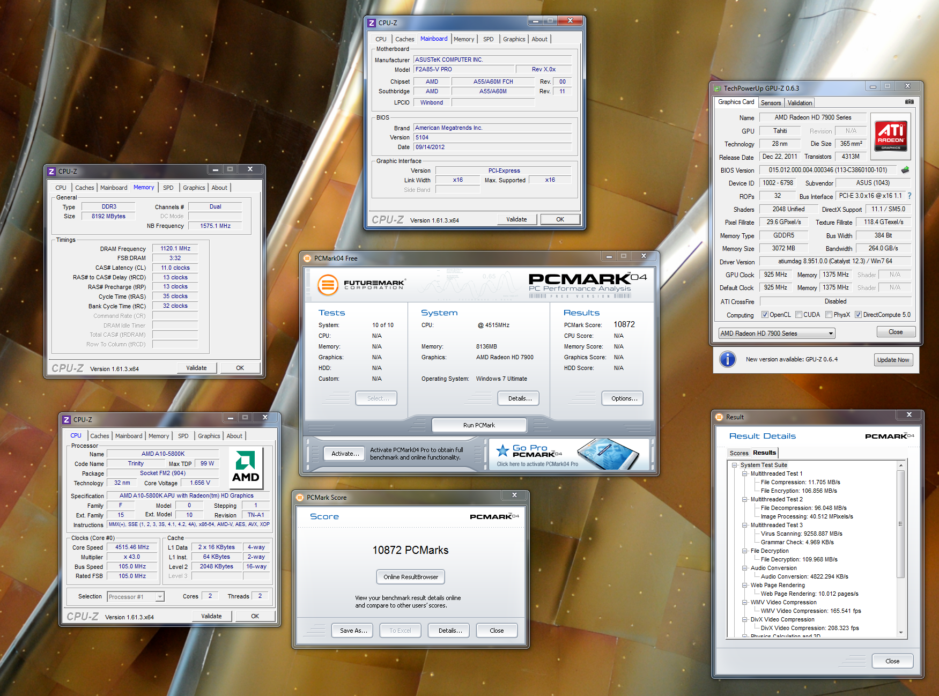Image resolution: width=939 pixels, height=696 pixels.
Task: Open the Scores tab in Result window
Action: [739, 453]
